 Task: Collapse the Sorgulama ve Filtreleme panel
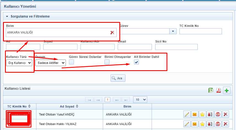click(x=7, y=16)
